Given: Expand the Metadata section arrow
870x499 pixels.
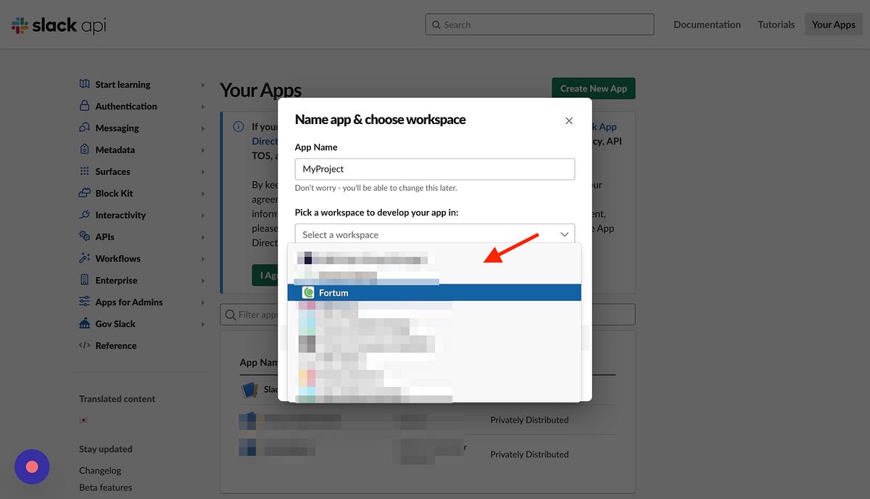Looking at the screenshot, I should (203, 150).
